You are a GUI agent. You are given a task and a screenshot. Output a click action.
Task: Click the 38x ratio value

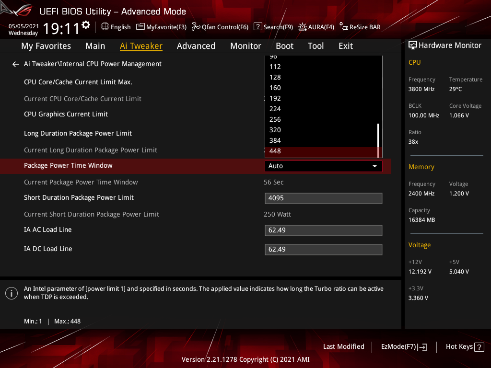(x=413, y=142)
